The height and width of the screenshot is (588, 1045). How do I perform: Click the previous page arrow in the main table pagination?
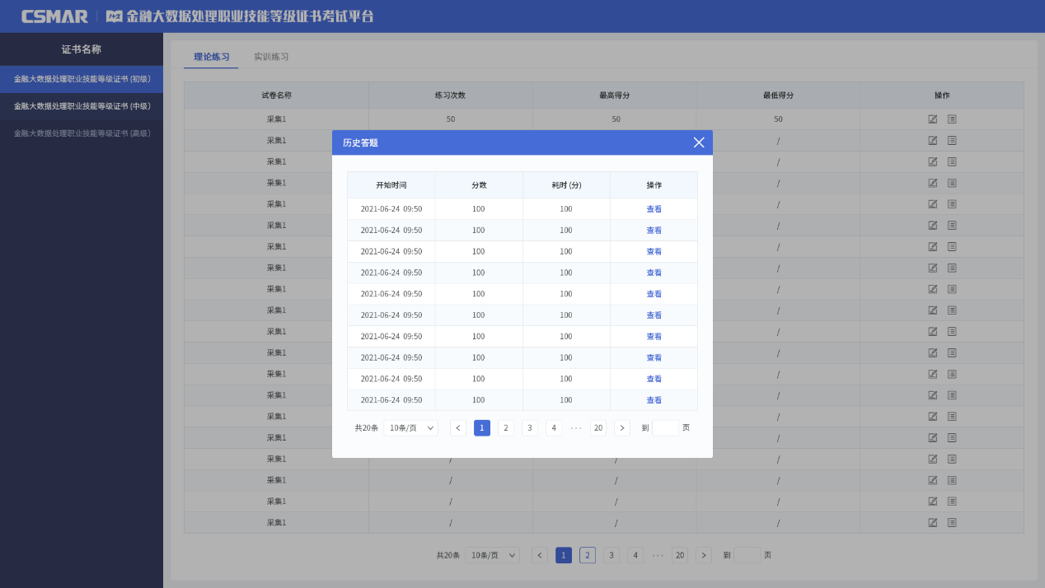540,555
